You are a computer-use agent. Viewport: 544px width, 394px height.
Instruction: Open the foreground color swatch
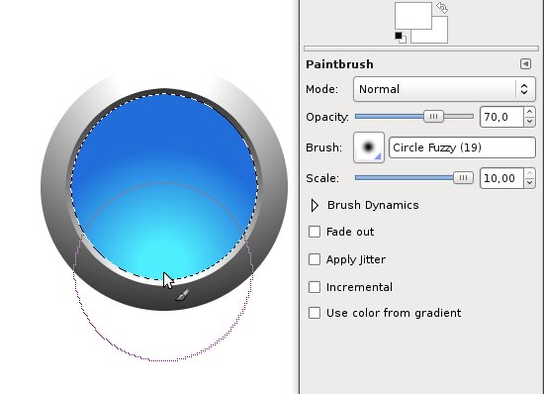click(413, 16)
